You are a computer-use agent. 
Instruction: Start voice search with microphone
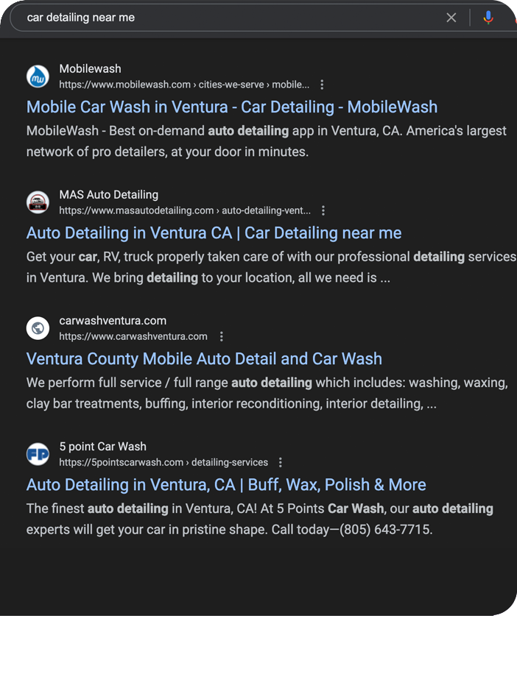click(488, 18)
